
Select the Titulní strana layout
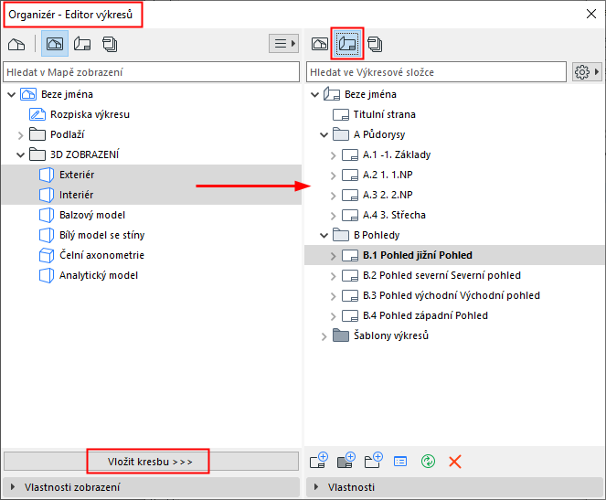coord(384,114)
